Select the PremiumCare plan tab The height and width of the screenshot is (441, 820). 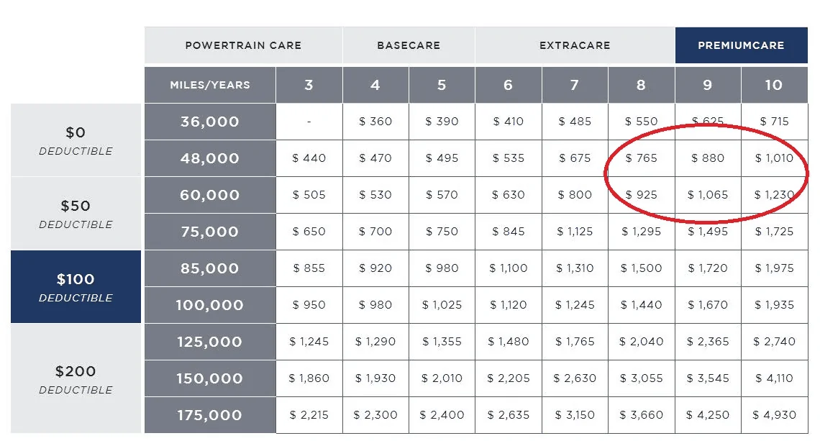[x=741, y=45]
